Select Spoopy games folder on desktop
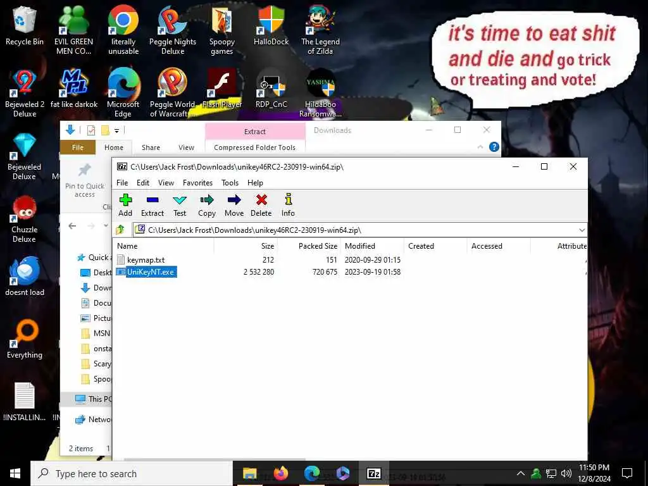 (x=222, y=30)
